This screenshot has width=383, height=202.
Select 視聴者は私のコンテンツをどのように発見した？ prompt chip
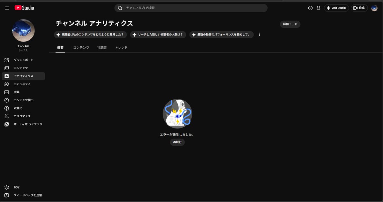(x=91, y=35)
